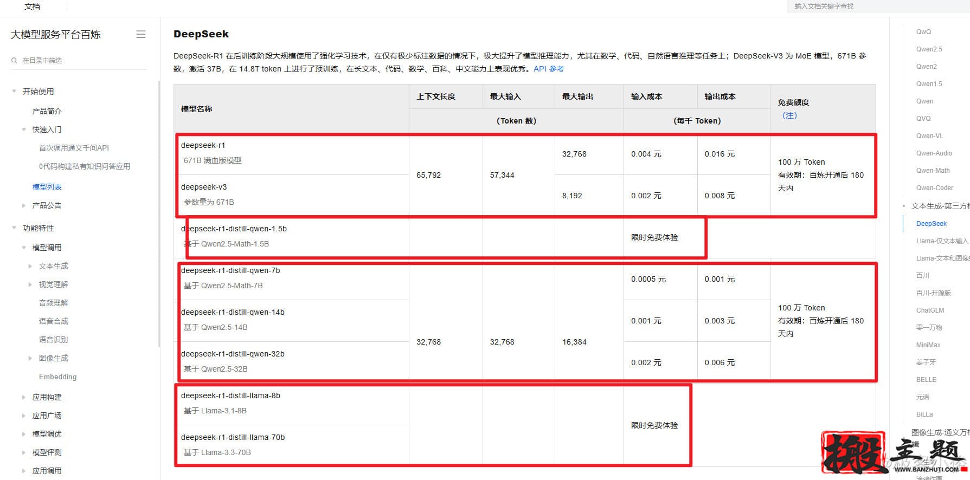This screenshot has width=970, height=480.
Task: Expand the 产品公告 tree node
Action: [24, 205]
